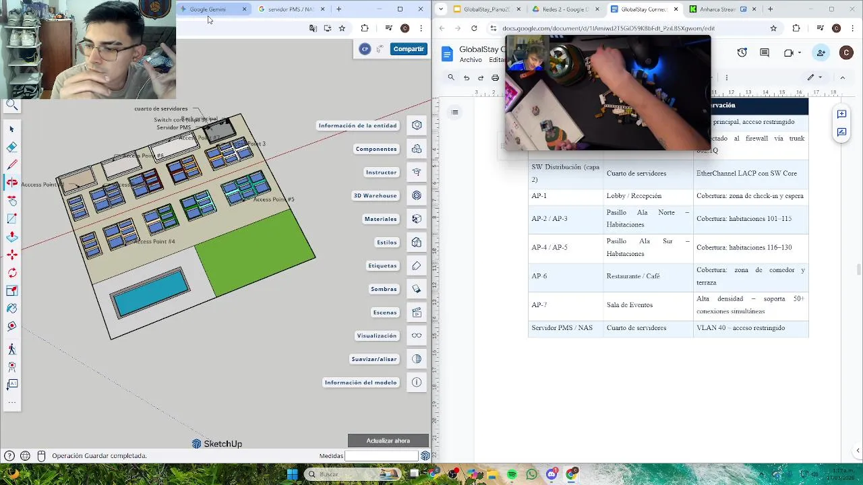Select the Push/Pull tool

tap(11, 236)
